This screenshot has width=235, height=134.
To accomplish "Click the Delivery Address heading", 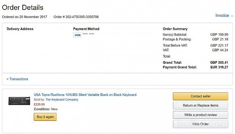I will point(20,29).
